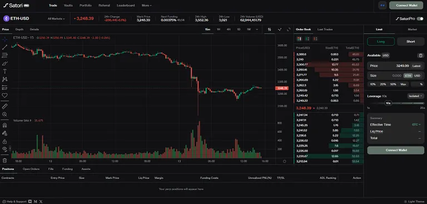Expand chart to fullscreen
The width and height of the screenshot is (427, 204).
click(289, 29)
